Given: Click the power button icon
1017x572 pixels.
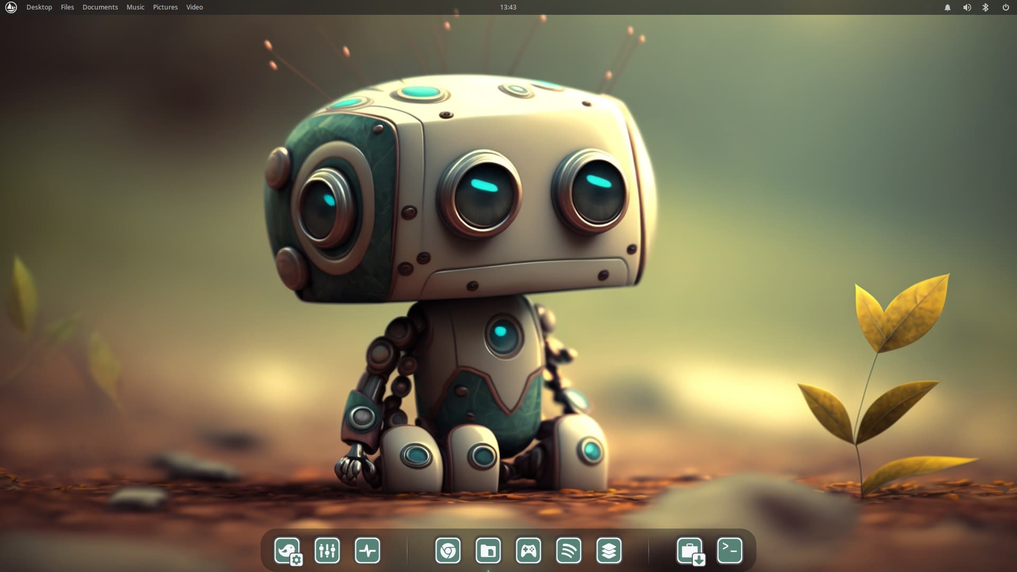Looking at the screenshot, I should [1005, 7].
